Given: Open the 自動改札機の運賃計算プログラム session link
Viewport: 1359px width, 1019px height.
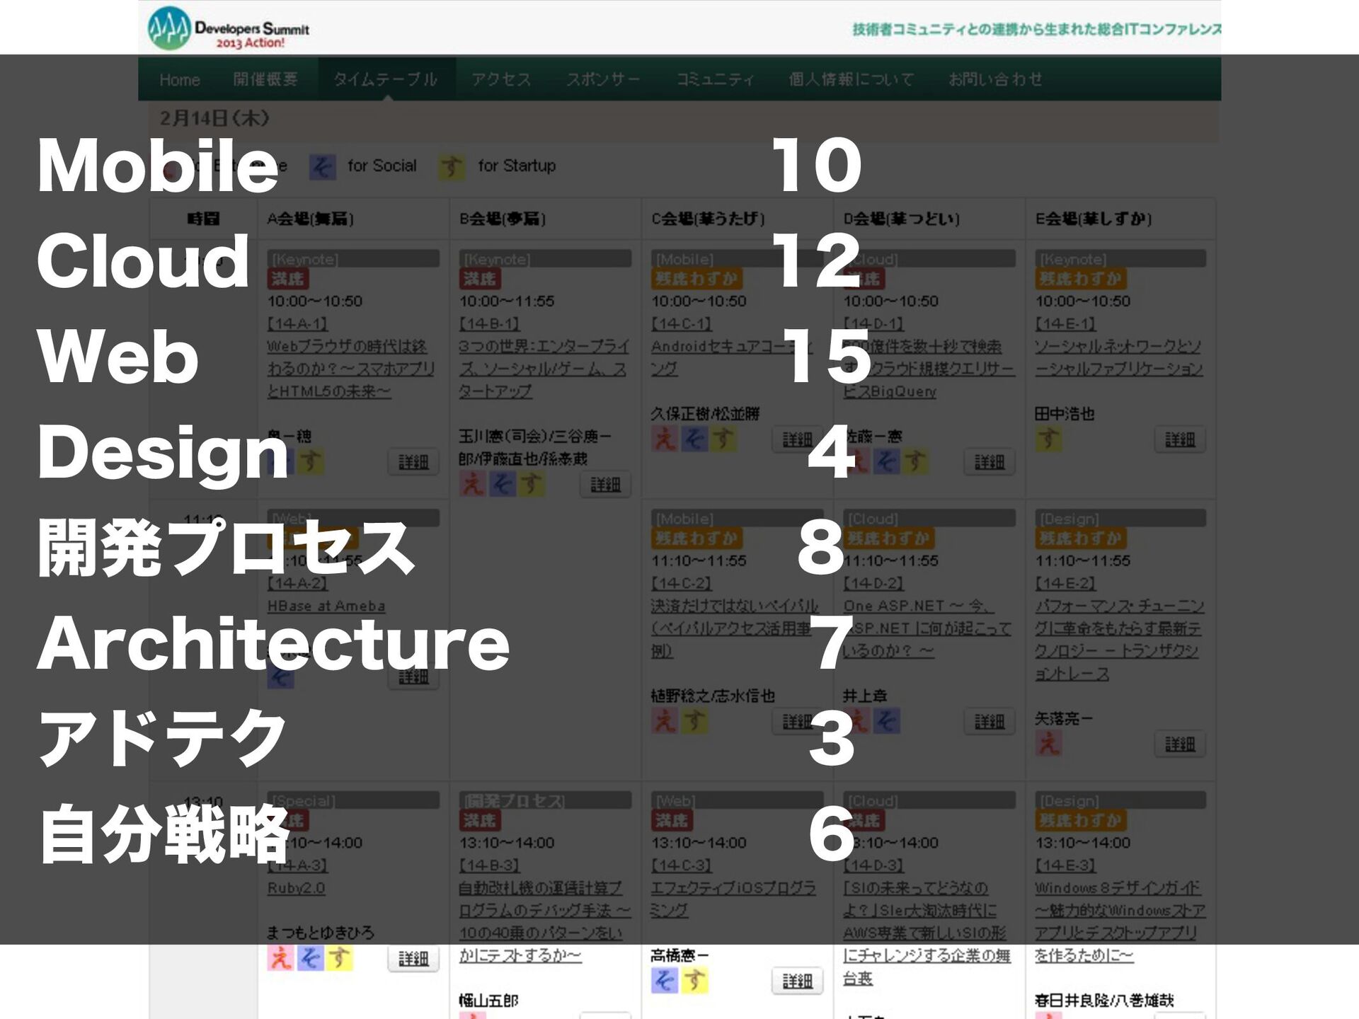Looking at the screenshot, I should click(x=544, y=921).
